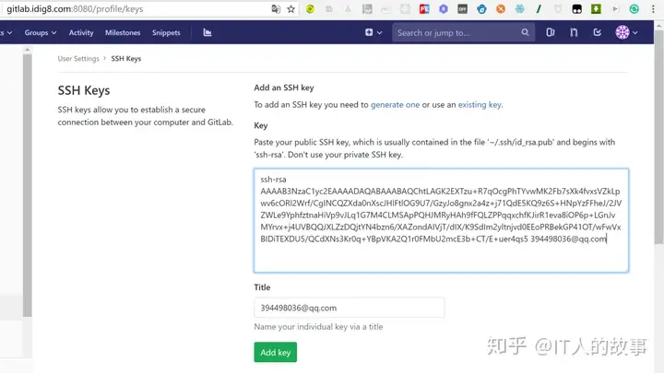The height and width of the screenshot is (373, 664).
Task: Click the yellow-green circular extension icon
Action: [x=310, y=9]
